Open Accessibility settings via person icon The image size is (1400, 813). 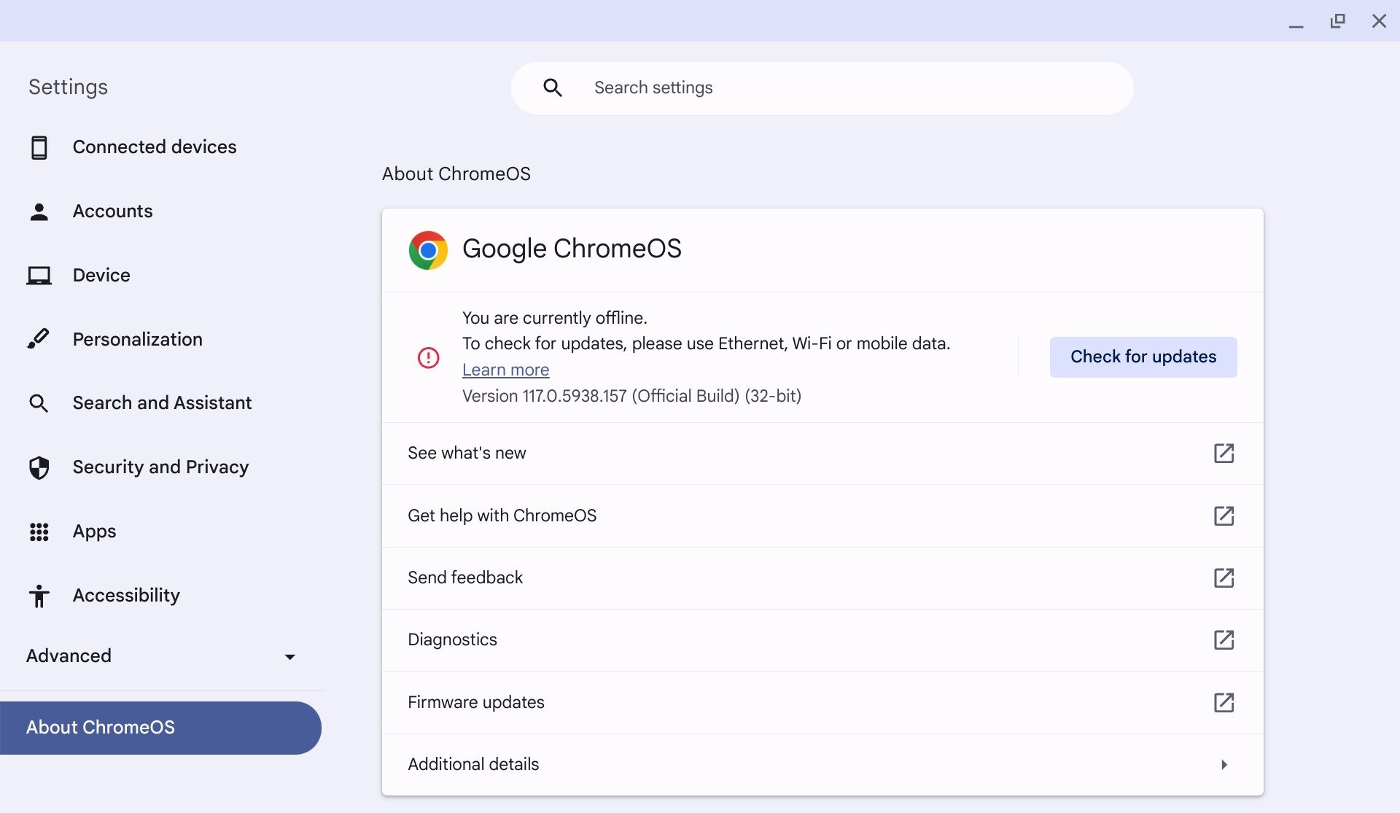39,596
